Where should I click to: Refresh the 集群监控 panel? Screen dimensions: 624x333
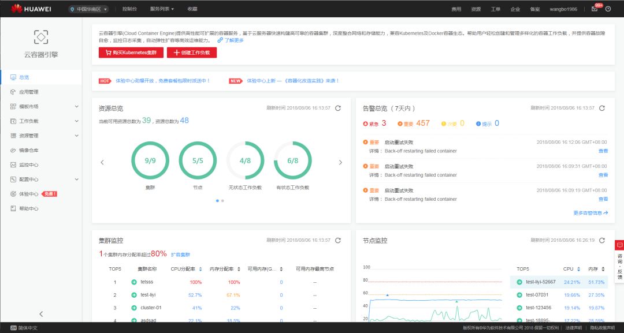pyautogui.click(x=338, y=241)
